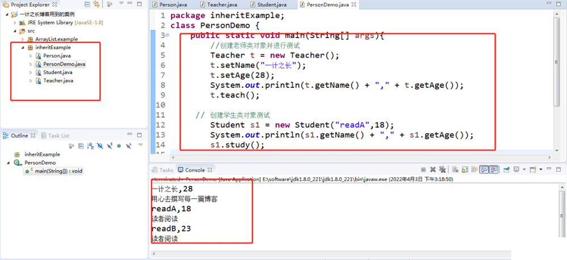The height and width of the screenshot is (260, 567).
Task: Switch to the Tasks tab
Action: 162,170
